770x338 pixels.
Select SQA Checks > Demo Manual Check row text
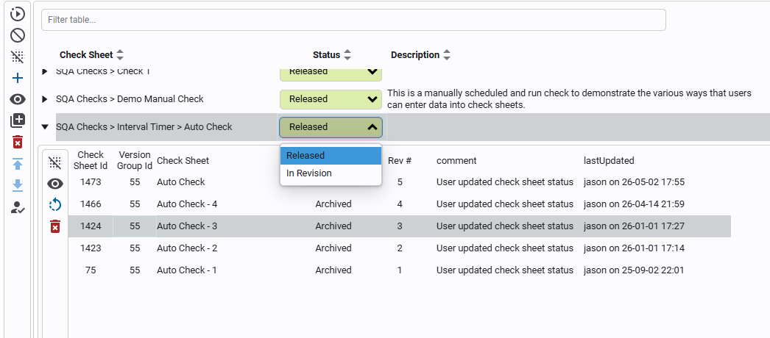[x=130, y=99]
